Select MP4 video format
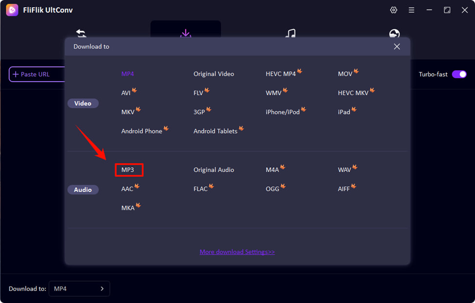Viewport: 475px width, 303px height. (128, 74)
